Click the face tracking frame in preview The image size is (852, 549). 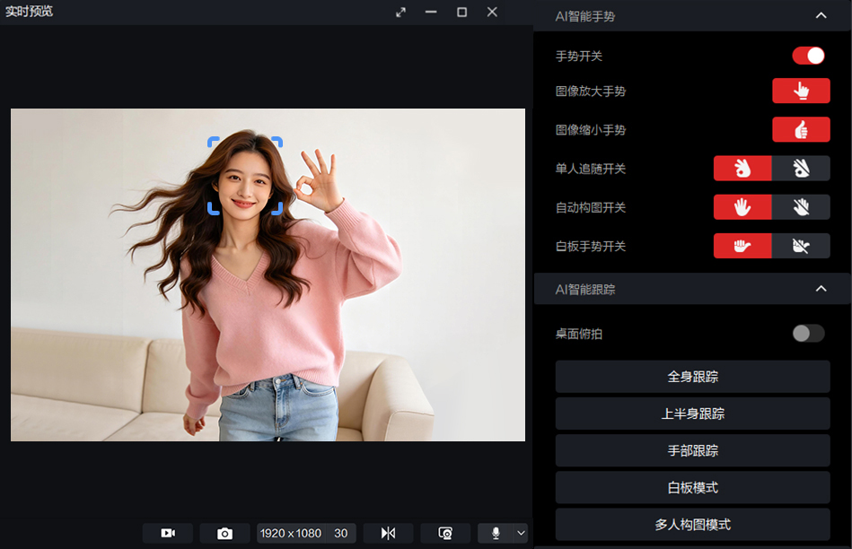(245, 176)
